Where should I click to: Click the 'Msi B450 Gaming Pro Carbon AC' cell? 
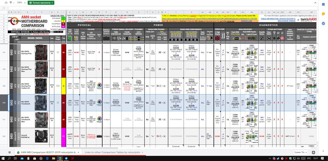27,86
